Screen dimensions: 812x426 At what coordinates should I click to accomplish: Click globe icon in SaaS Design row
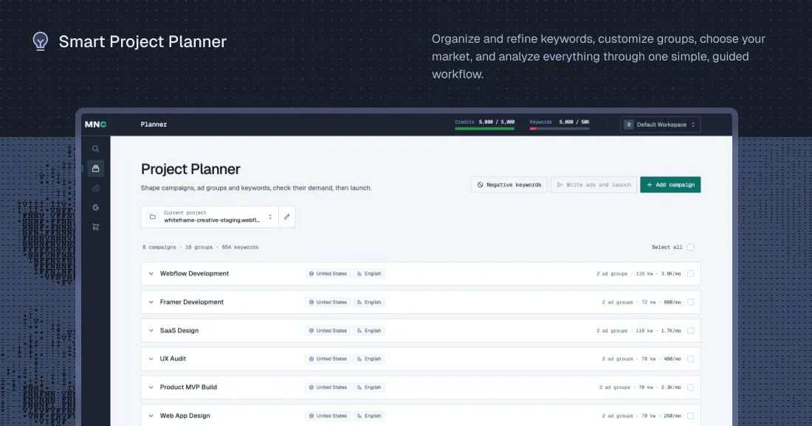(312, 330)
